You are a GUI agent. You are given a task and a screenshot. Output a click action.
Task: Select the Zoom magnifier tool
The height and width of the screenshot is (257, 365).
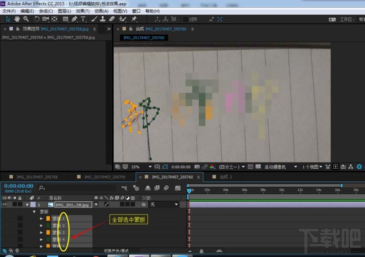pyautogui.click(x=26, y=19)
